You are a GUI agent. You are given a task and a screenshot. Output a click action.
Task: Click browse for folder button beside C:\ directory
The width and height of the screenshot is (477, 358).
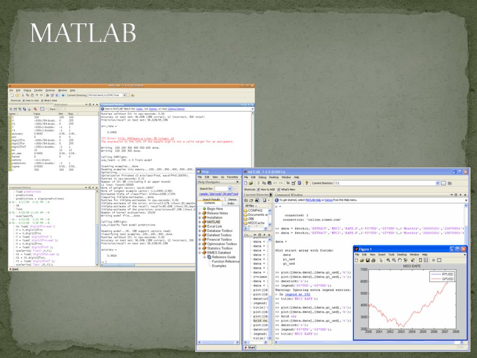tap(443, 183)
